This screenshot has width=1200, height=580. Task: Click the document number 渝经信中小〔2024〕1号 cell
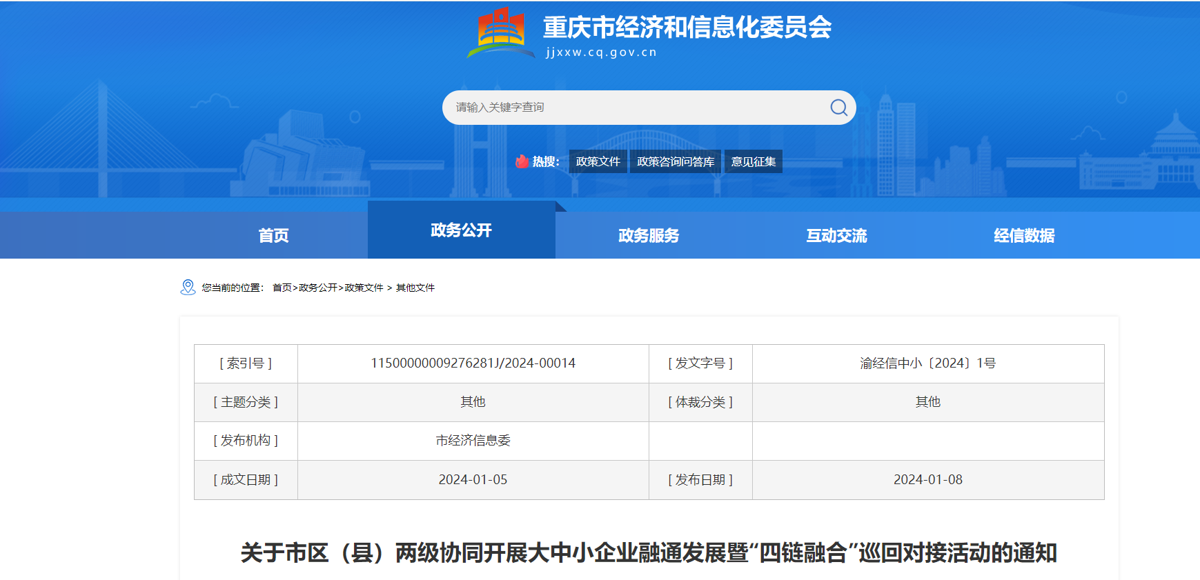927,363
